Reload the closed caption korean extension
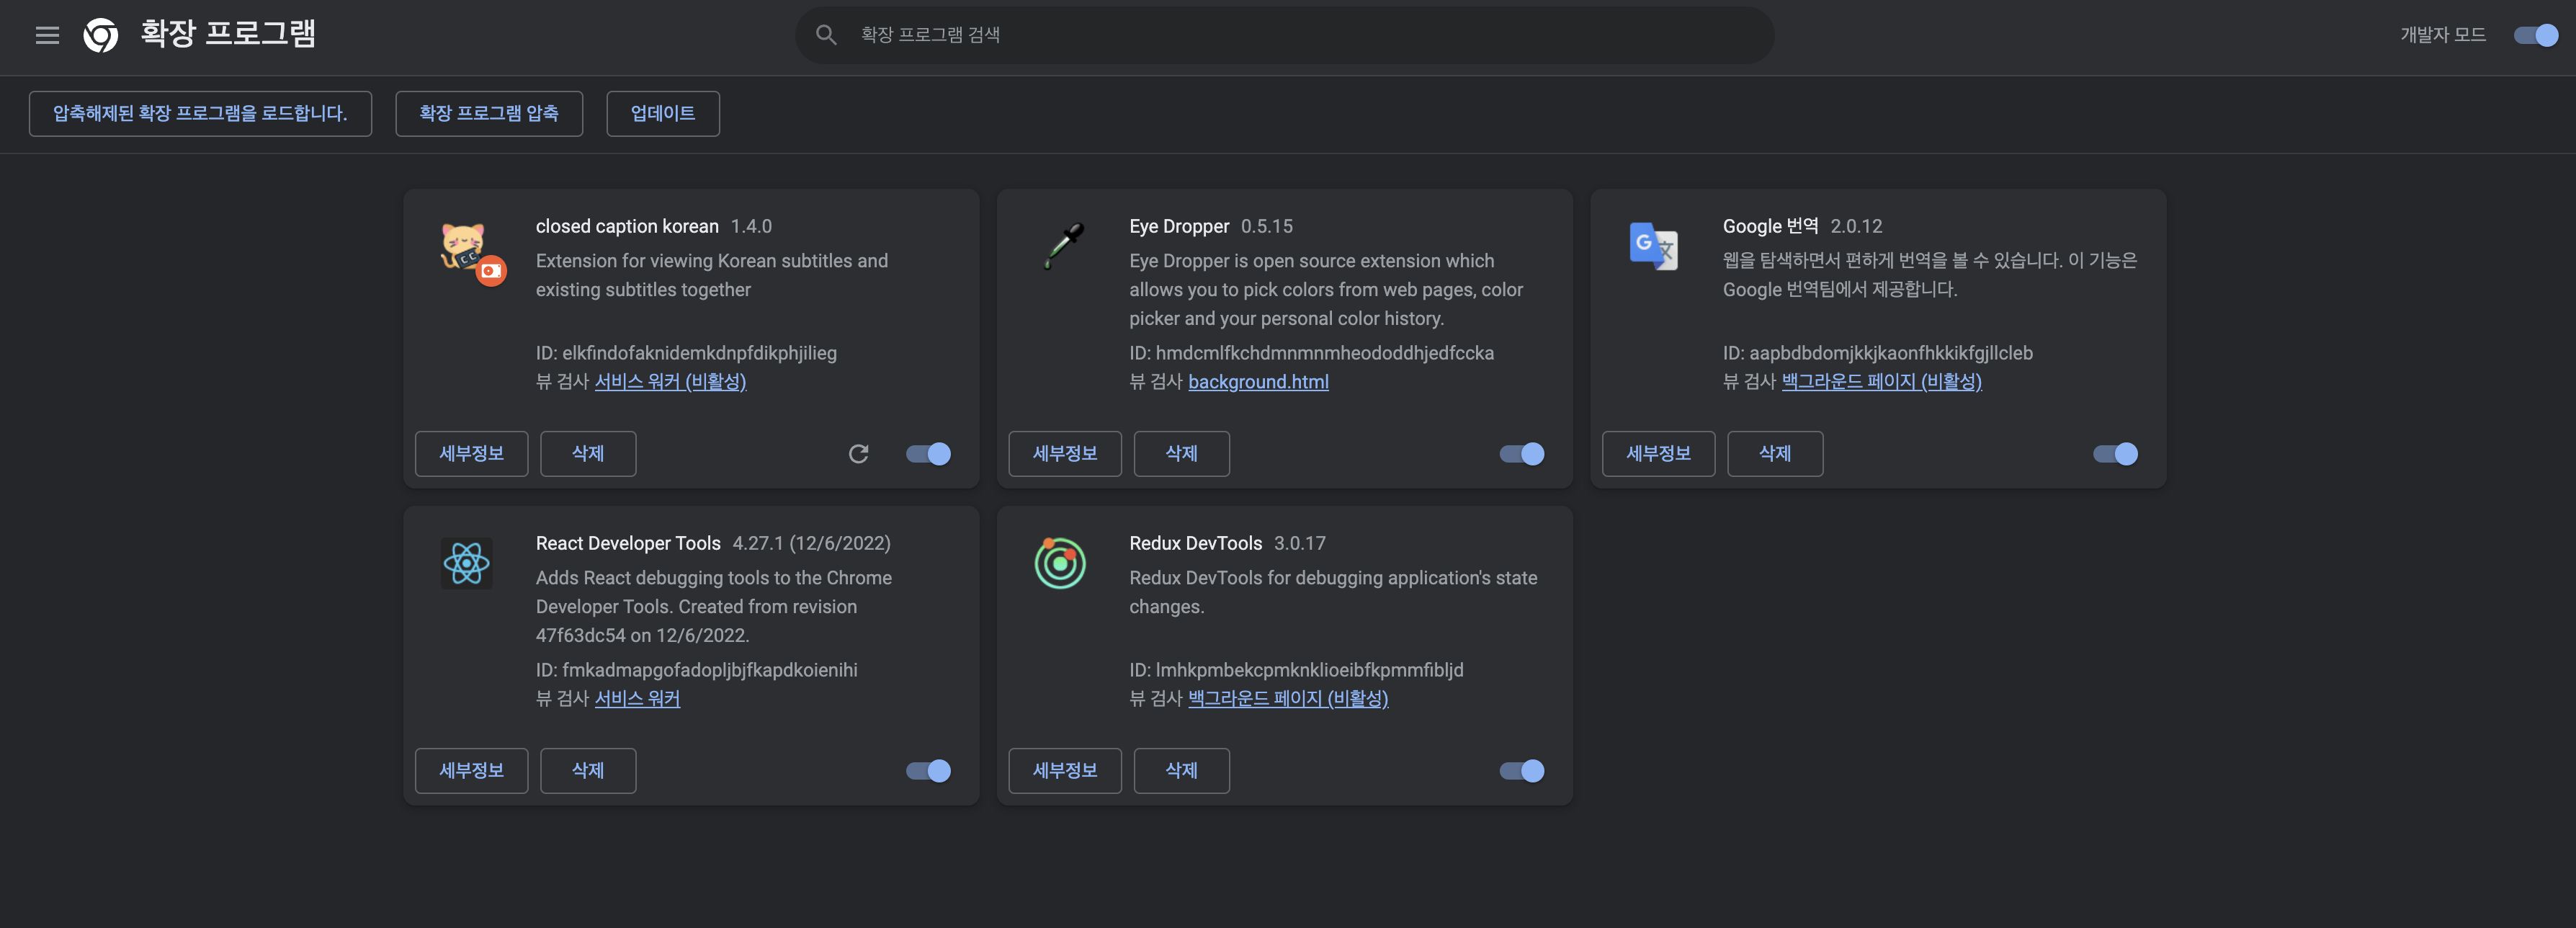Viewport: 2576px width, 928px height. [858, 454]
